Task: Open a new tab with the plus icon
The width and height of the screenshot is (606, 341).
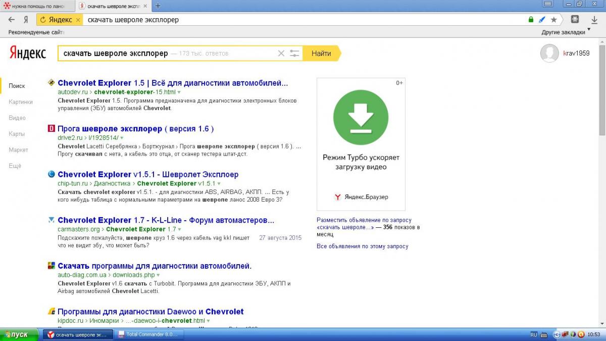Action: tap(158, 6)
